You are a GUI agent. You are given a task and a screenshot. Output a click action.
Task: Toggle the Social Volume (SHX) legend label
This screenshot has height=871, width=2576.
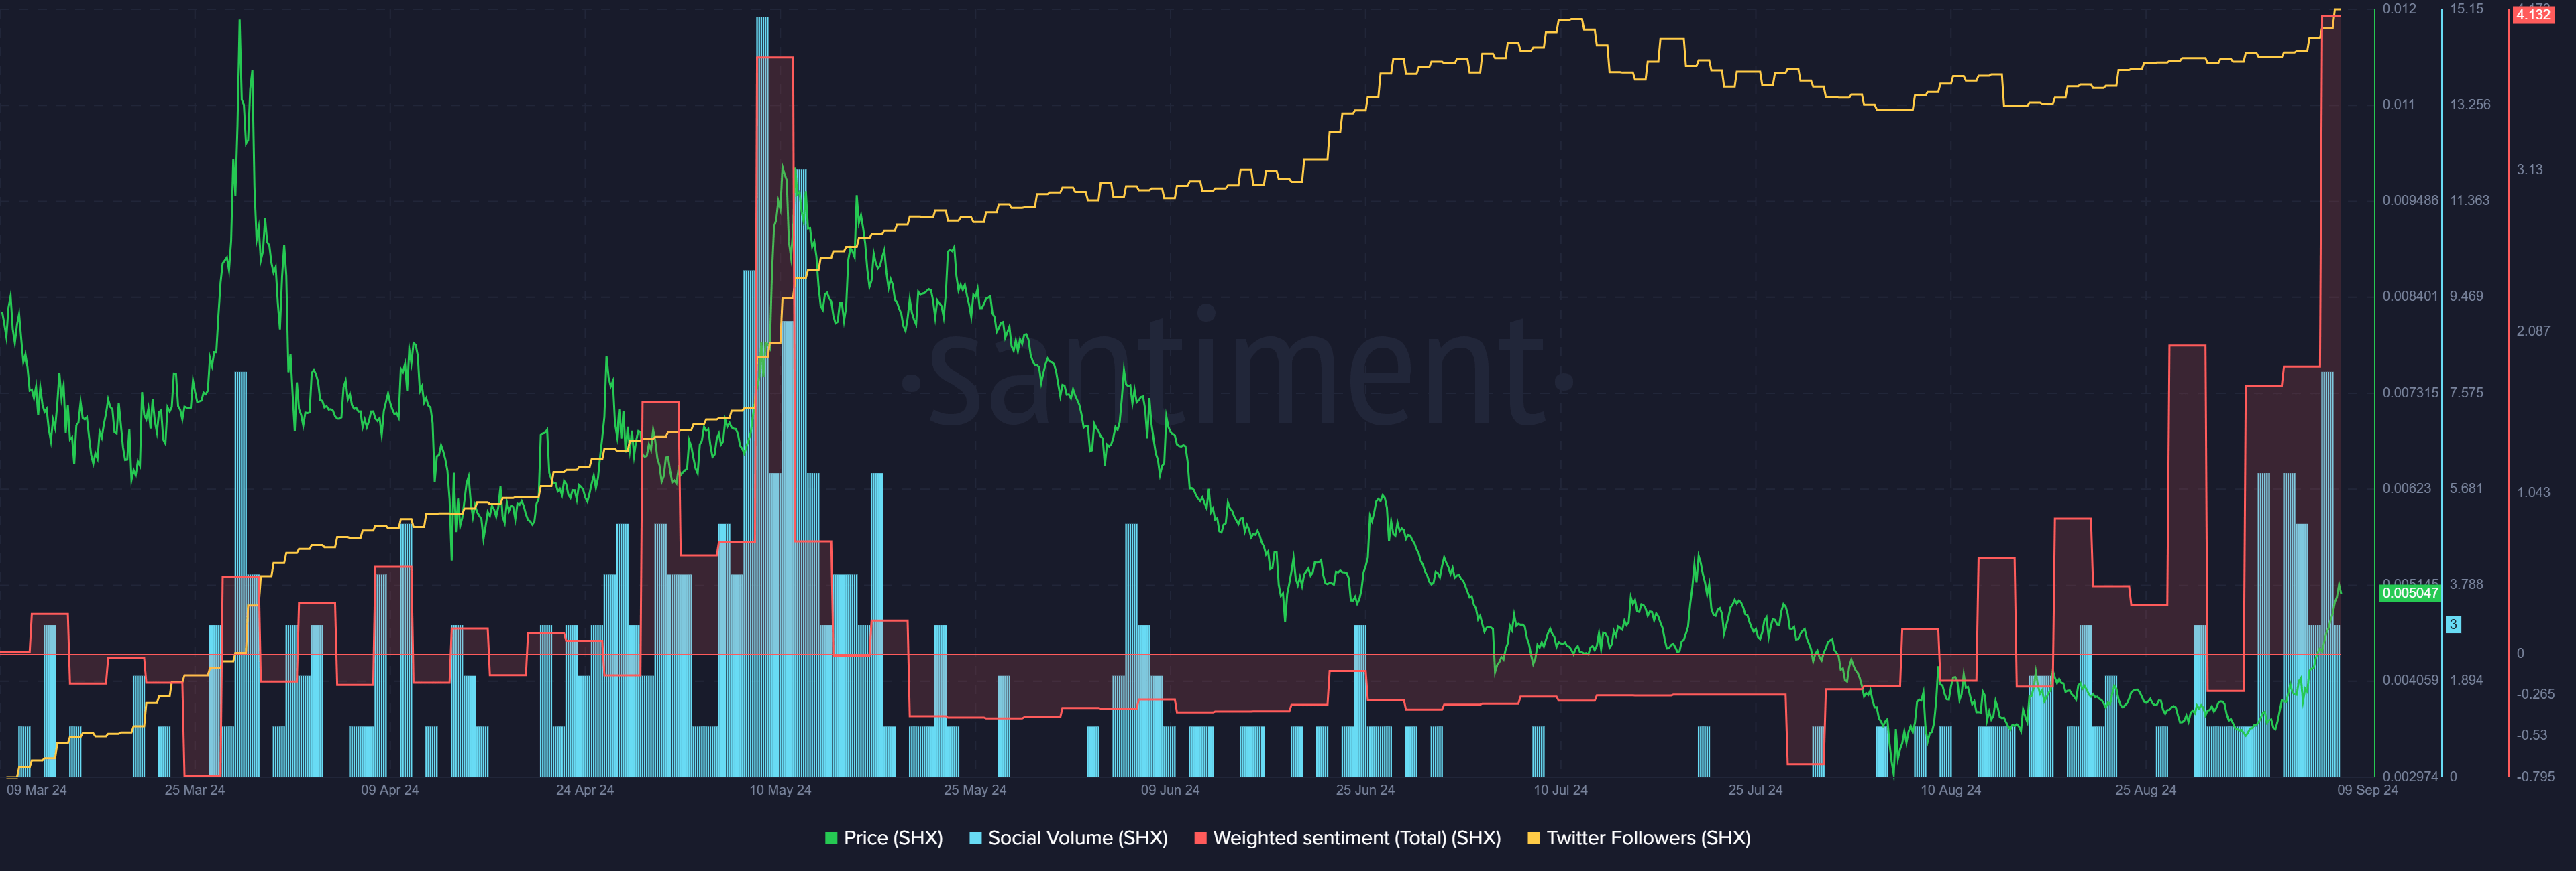[x=1078, y=838]
